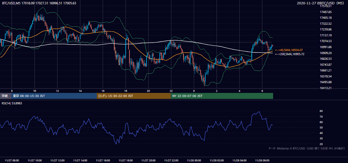Click the 11/27 10:00 bottom date label
This screenshot has width=348, height=163.
(35, 160)
